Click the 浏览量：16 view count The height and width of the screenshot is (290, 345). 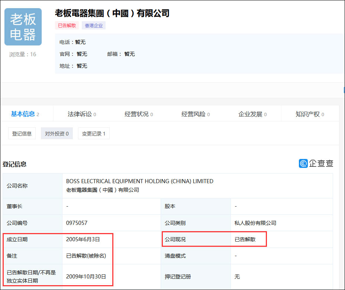click(22, 54)
